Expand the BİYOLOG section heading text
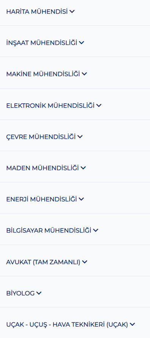150x338 pixels. click(x=20, y=293)
